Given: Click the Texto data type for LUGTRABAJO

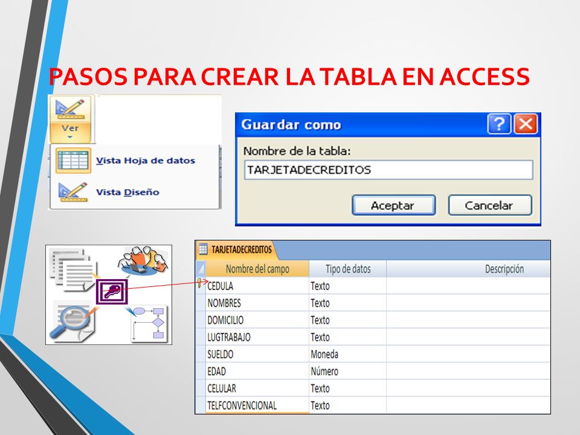Looking at the screenshot, I should pyautogui.click(x=320, y=337).
